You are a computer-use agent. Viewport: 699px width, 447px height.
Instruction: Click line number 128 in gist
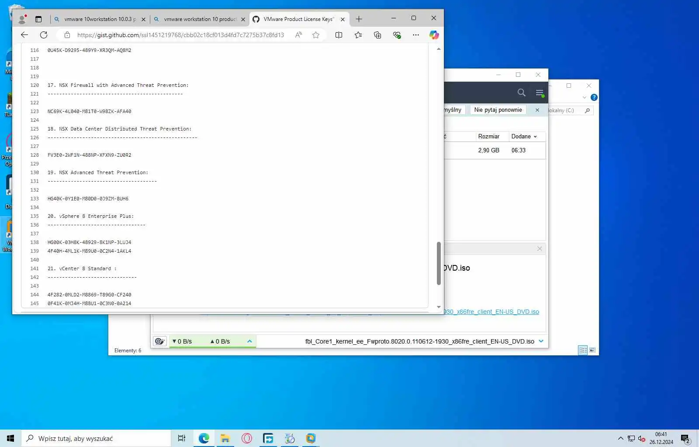coord(35,155)
